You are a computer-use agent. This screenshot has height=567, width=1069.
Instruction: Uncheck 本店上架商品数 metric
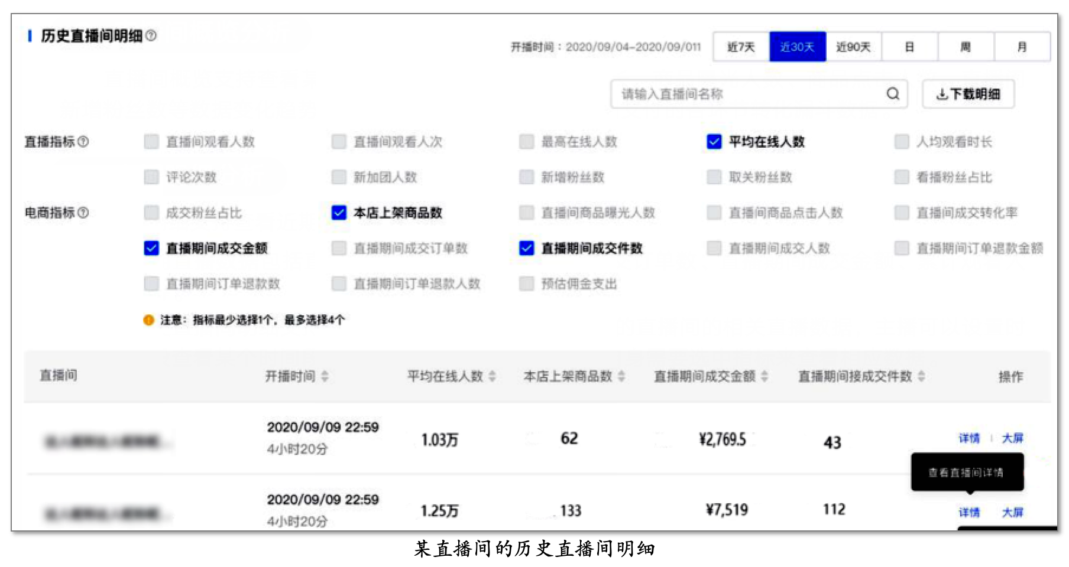coord(339,213)
